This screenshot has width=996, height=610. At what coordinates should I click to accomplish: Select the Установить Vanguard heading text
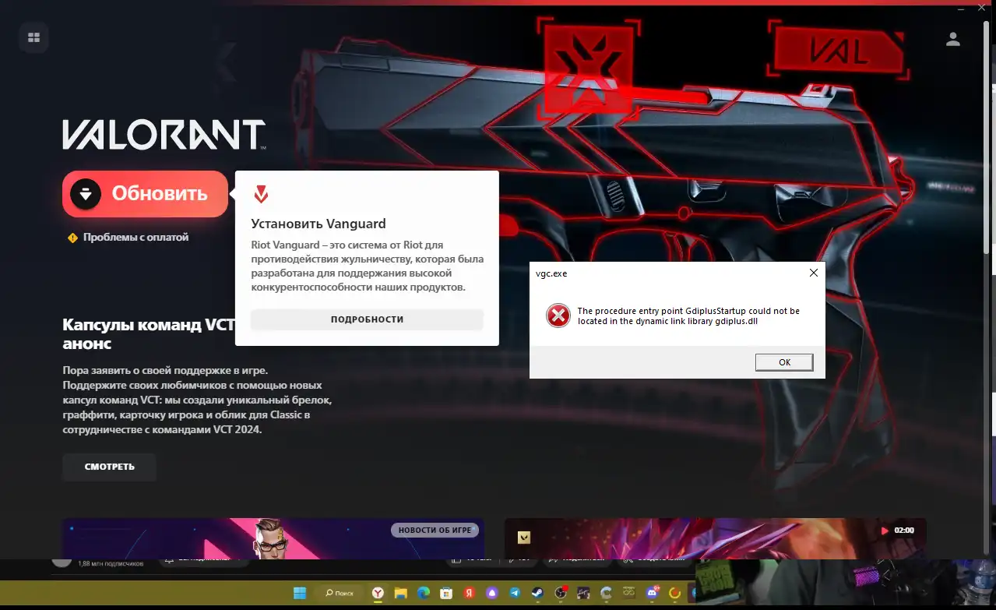coord(319,224)
